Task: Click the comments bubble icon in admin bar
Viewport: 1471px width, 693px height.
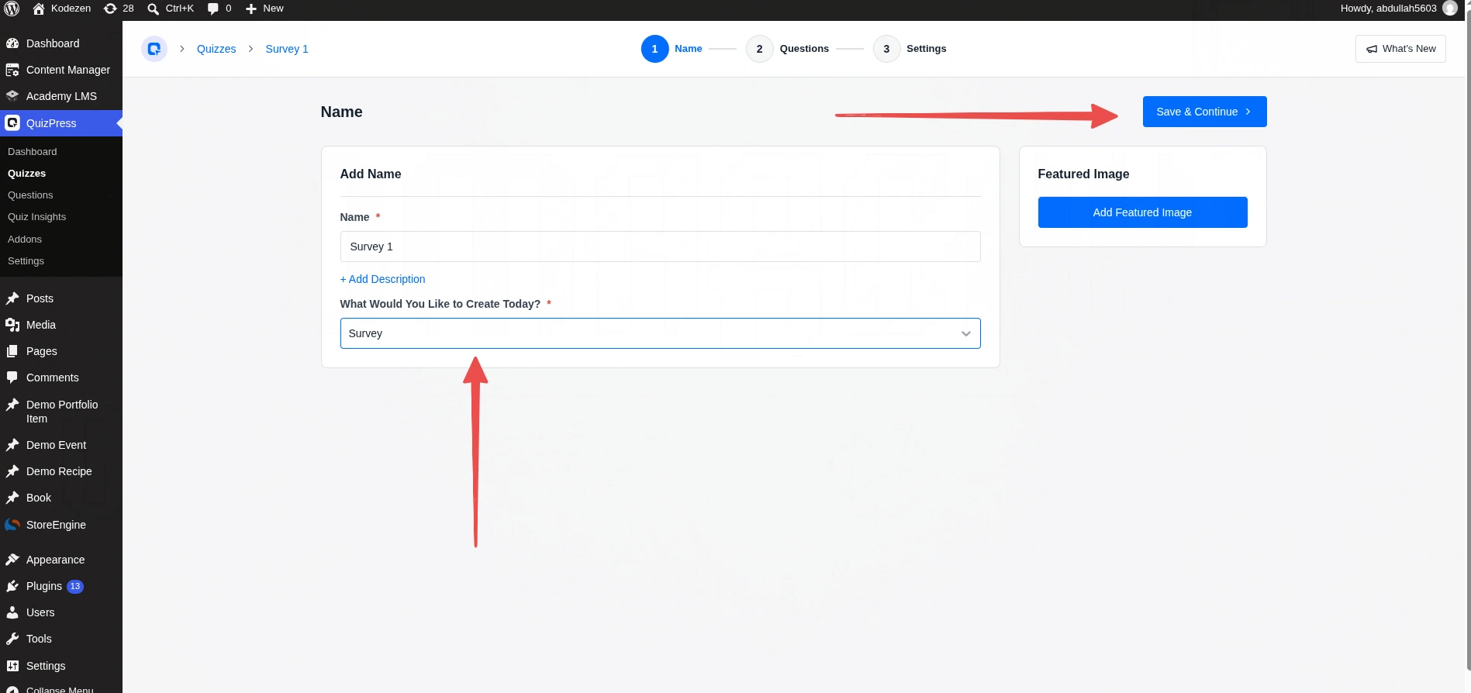Action: click(x=213, y=9)
